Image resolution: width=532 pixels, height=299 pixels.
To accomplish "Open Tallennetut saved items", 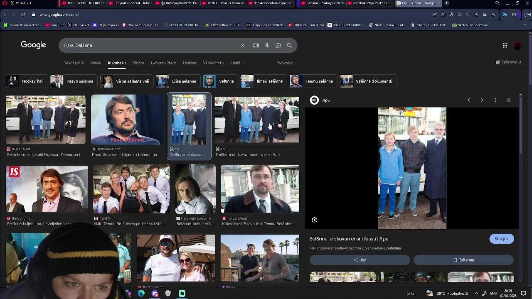I will coord(509,62).
